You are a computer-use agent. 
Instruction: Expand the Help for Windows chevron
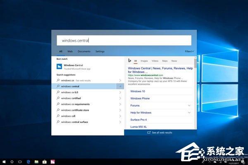[189, 113]
